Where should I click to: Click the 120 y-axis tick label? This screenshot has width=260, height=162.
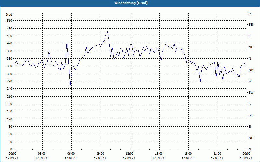click(10, 119)
